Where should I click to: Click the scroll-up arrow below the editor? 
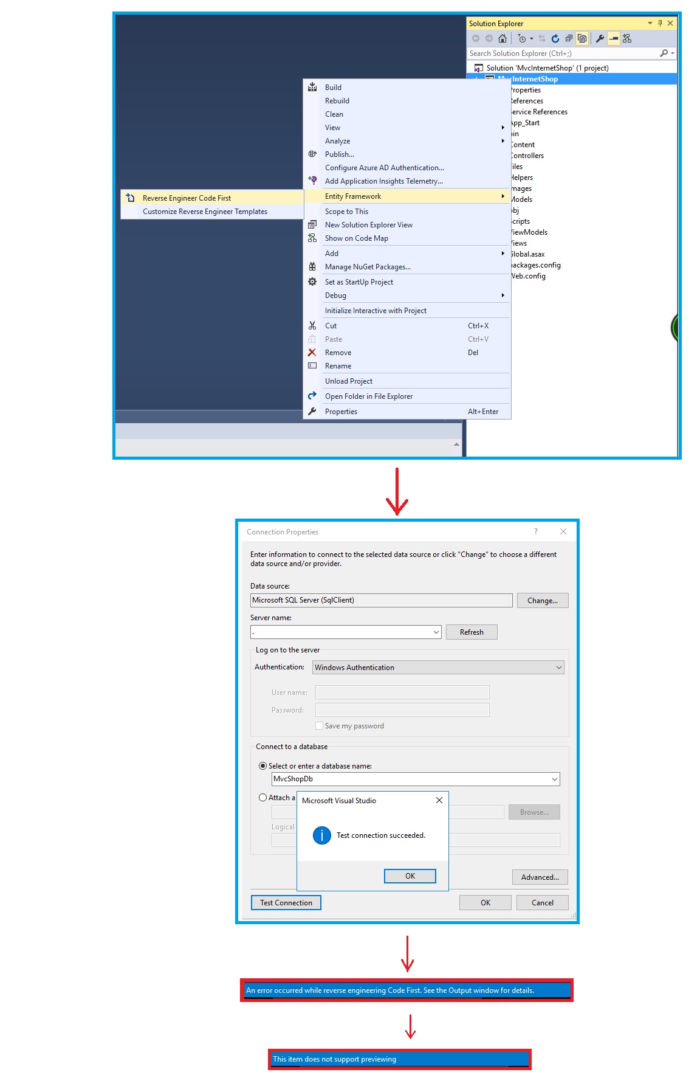pyautogui.click(x=456, y=444)
